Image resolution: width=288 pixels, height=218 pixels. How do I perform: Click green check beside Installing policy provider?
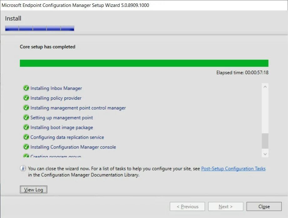pyautogui.click(x=26, y=98)
